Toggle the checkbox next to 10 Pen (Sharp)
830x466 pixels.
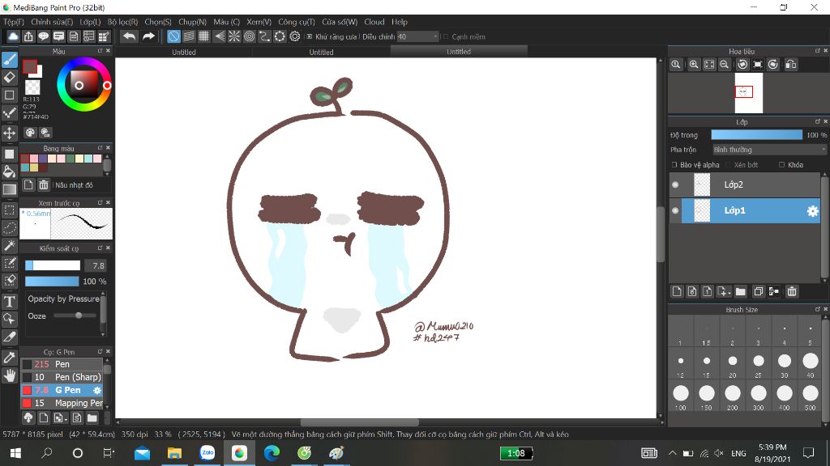pyautogui.click(x=27, y=377)
